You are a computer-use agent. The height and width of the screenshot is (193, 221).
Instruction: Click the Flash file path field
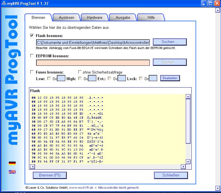(x=93, y=42)
